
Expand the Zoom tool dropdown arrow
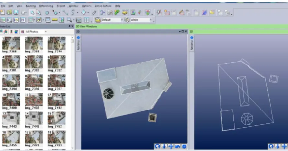coord(74,20)
